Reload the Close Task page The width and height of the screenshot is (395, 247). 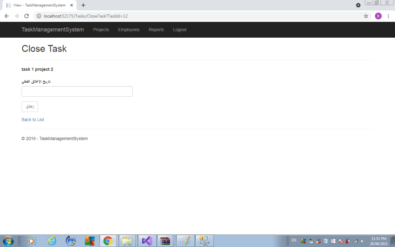coord(26,16)
